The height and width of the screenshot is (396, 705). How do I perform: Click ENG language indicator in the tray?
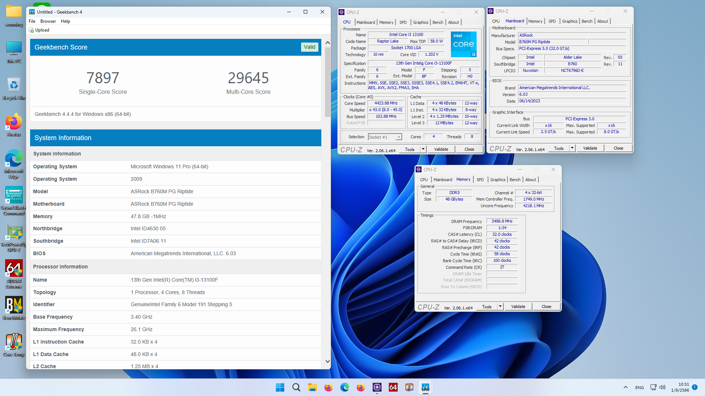click(x=640, y=388)
